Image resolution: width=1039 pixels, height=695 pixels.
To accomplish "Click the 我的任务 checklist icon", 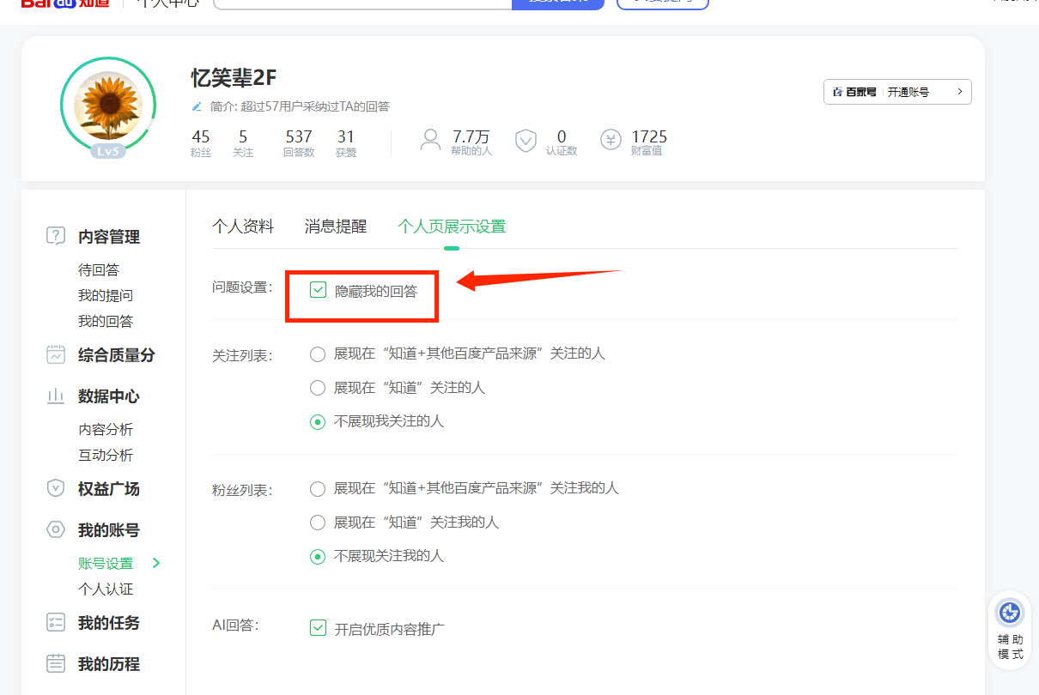I will 56,622.
